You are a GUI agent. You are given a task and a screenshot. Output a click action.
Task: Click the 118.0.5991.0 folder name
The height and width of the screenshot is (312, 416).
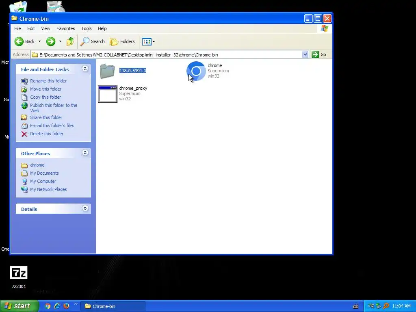pyautogui.click(x=133, y=71)
